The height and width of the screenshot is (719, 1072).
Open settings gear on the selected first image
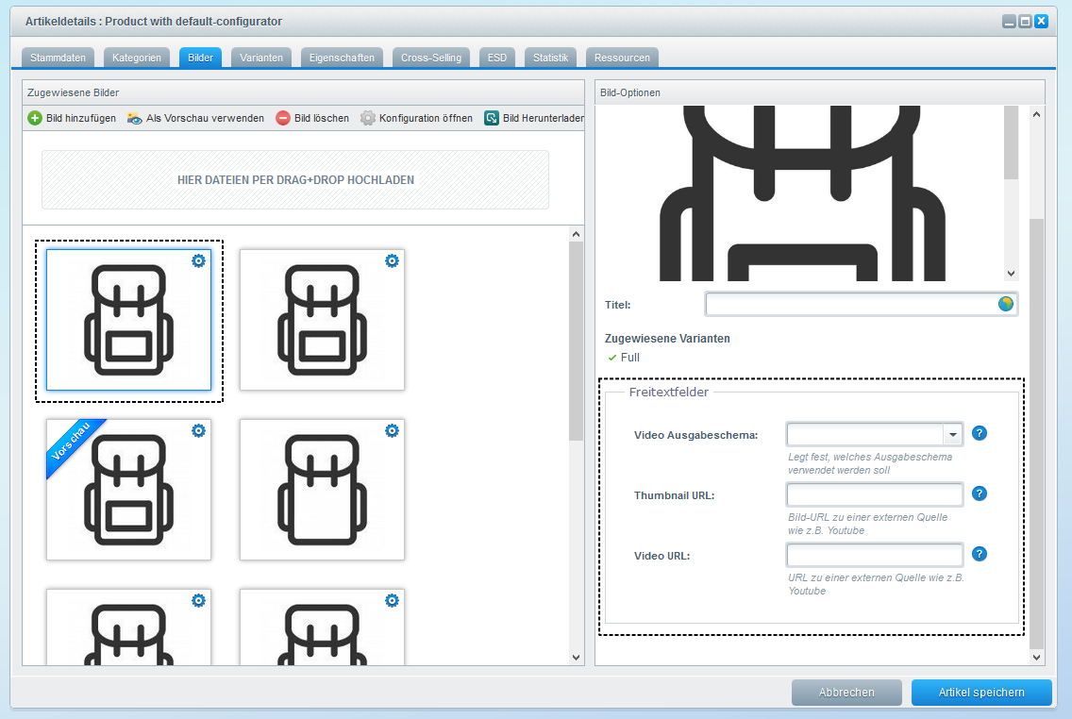[198, 260]
